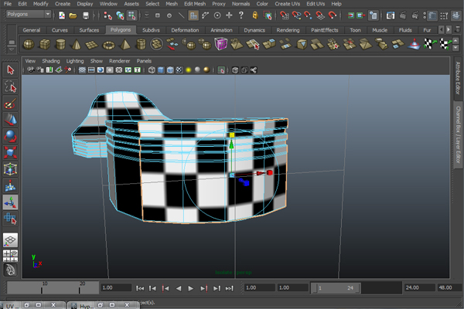Create a polygon cone from the shelf
This screenshot has height=309, width=464.
[76, 44]
